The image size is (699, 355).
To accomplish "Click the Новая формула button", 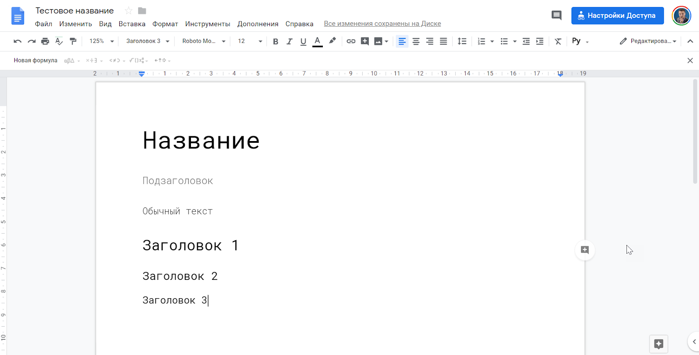I will click(x=35, y=60).
